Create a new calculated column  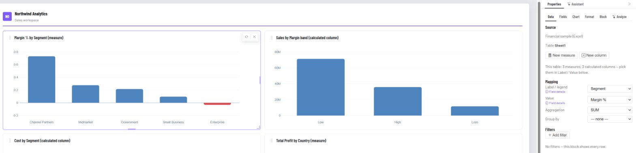click(594, 55)
